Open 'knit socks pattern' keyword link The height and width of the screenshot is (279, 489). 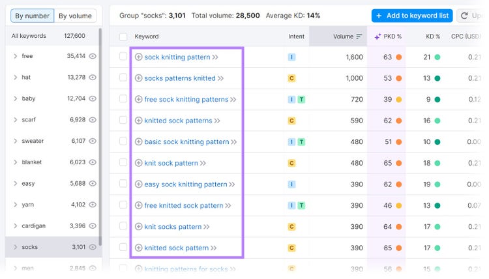click(x=173, y=227)
